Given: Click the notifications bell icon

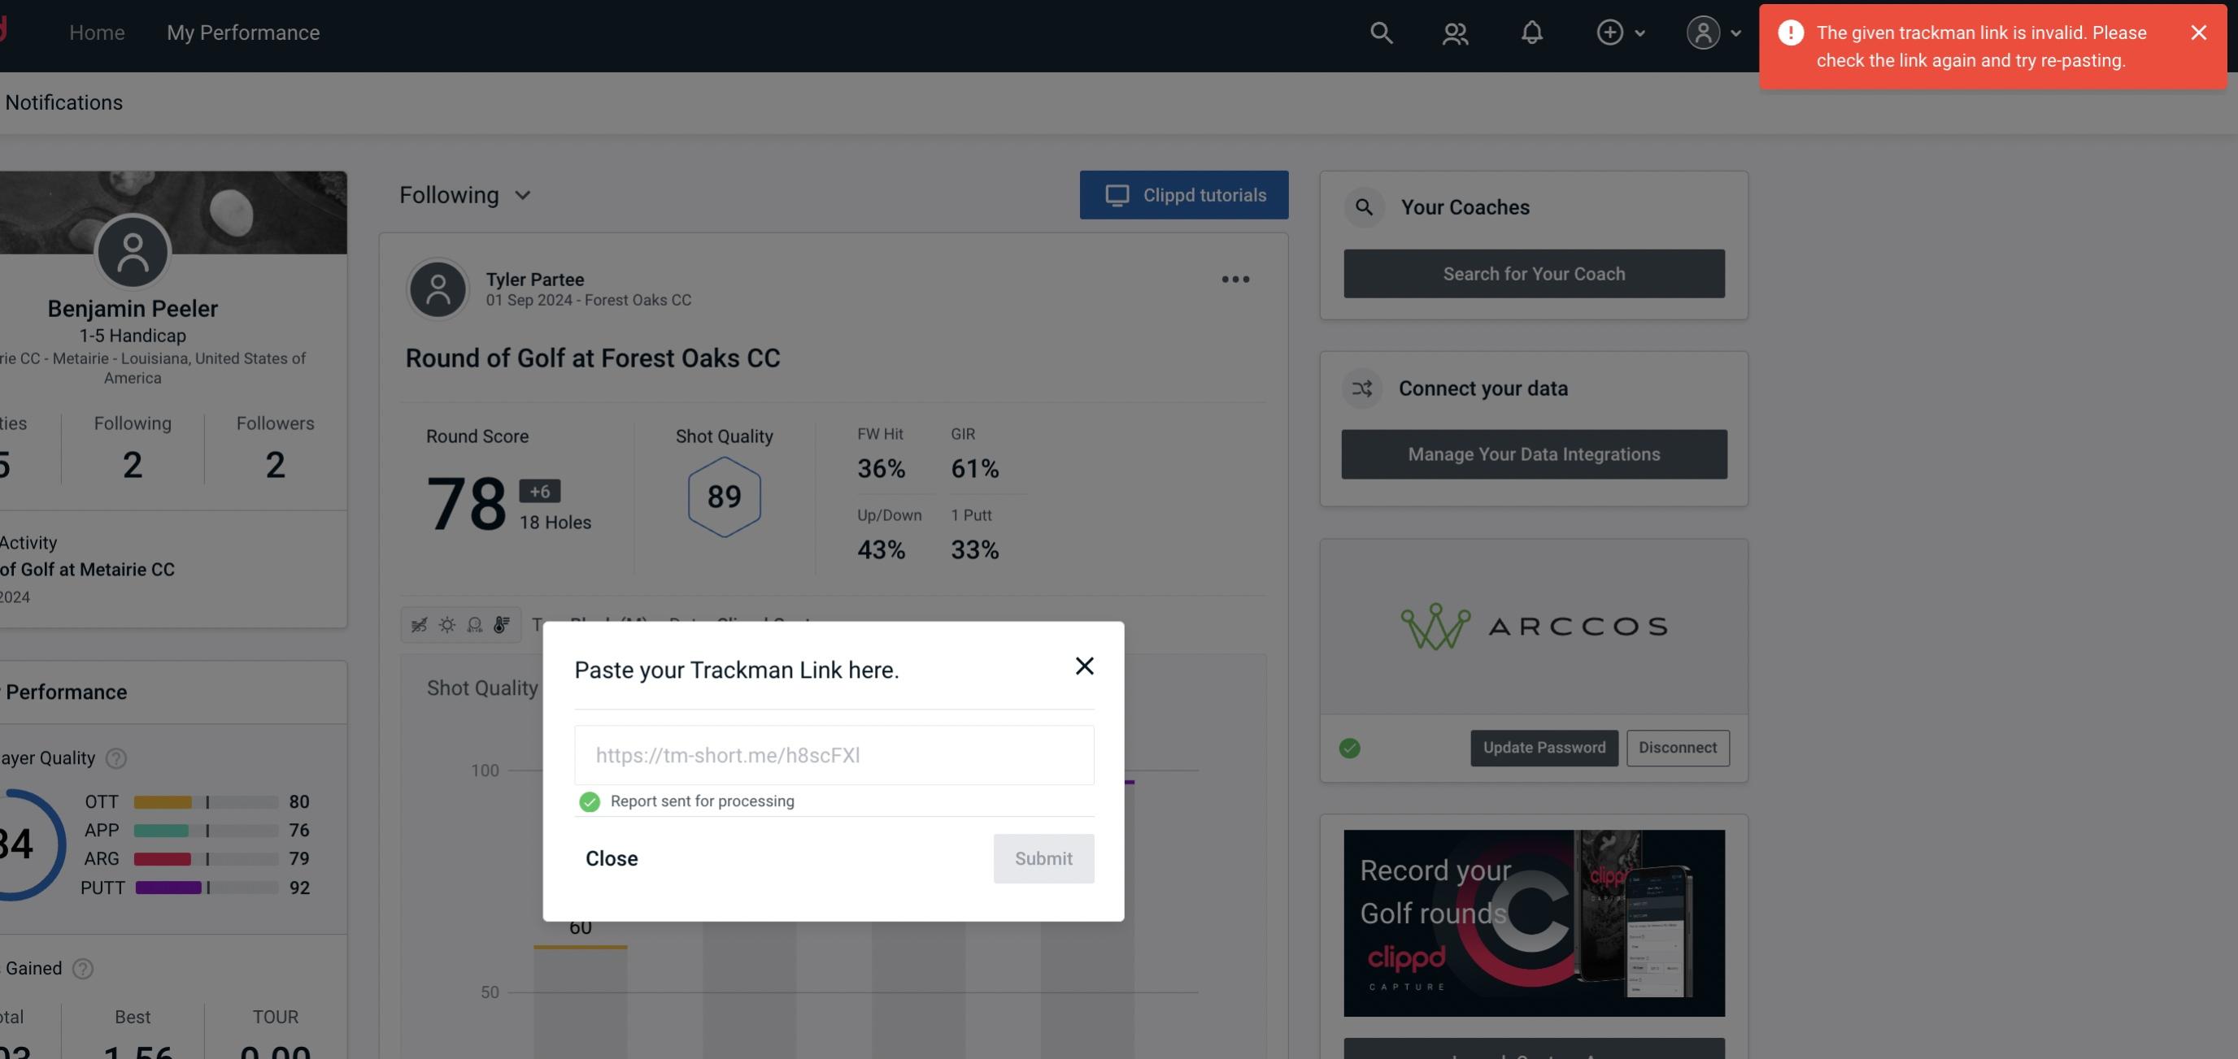Looking at the screenshot, I should coord(1531,32).
